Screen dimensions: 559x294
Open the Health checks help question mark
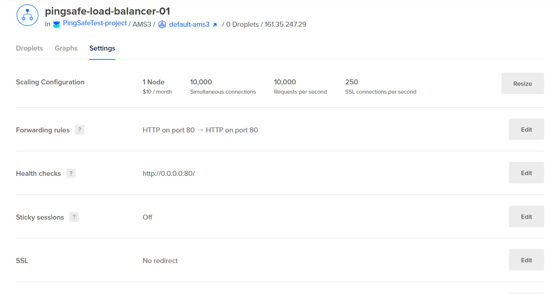coord(71,173)
